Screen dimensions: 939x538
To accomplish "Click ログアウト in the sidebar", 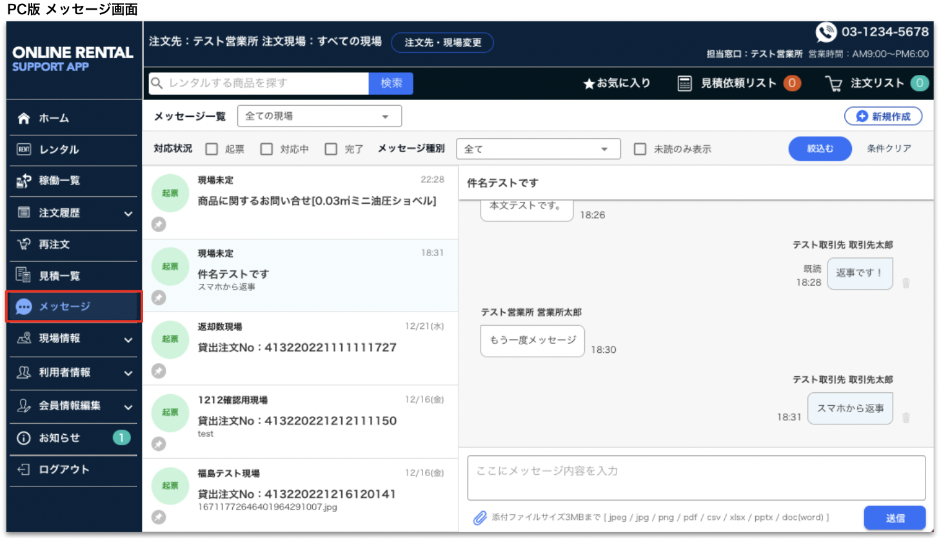I will pos(75,470).
